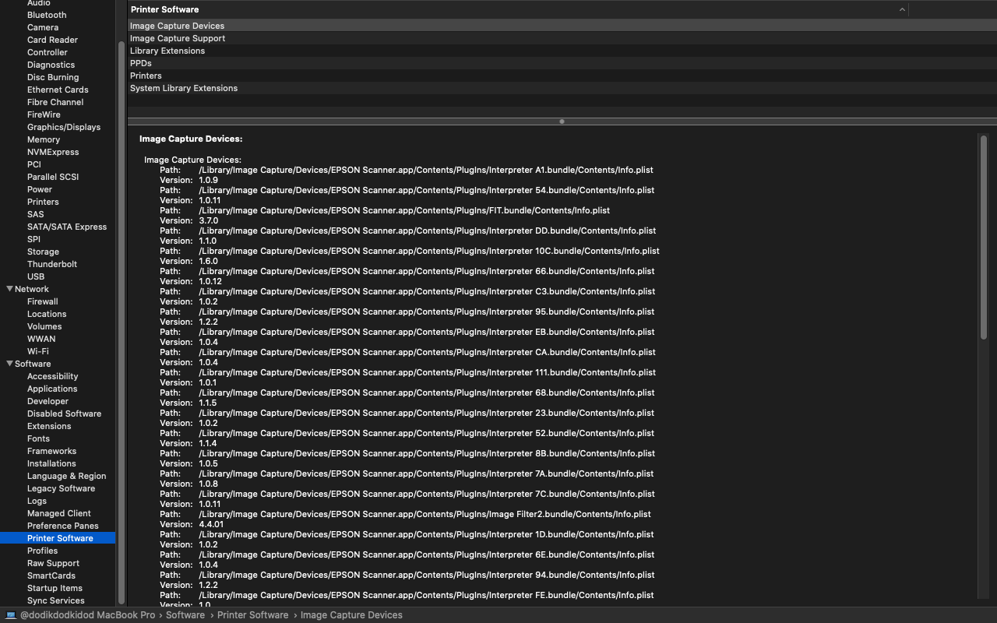The height and width of the screenshot is (623, 997).
Task: Click the sidebar vertical scrollbar
Action: pos(121,323)
